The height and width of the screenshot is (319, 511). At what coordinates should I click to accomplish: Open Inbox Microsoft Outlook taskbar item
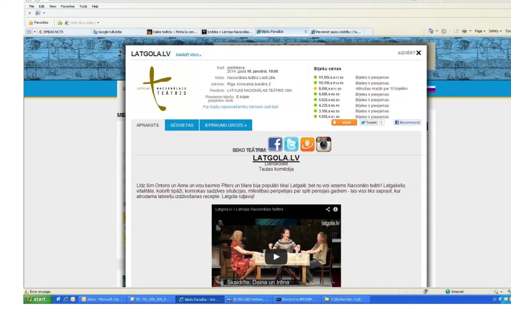click(102, 299)
